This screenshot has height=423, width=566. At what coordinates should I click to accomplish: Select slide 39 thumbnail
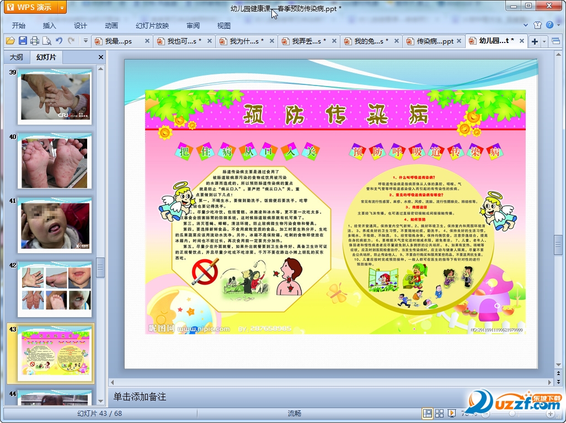click(x=55, y=97)
